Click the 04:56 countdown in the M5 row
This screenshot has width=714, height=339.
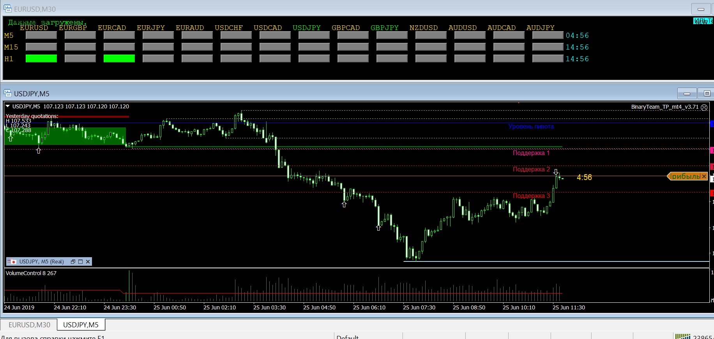point(577,35)
